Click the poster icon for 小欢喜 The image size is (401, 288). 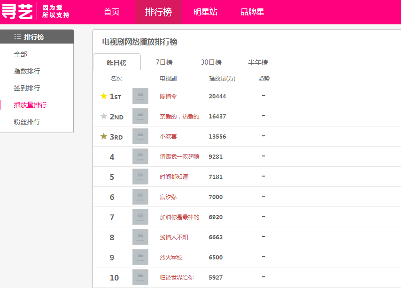pyautogui.click(x=140, y=136)
